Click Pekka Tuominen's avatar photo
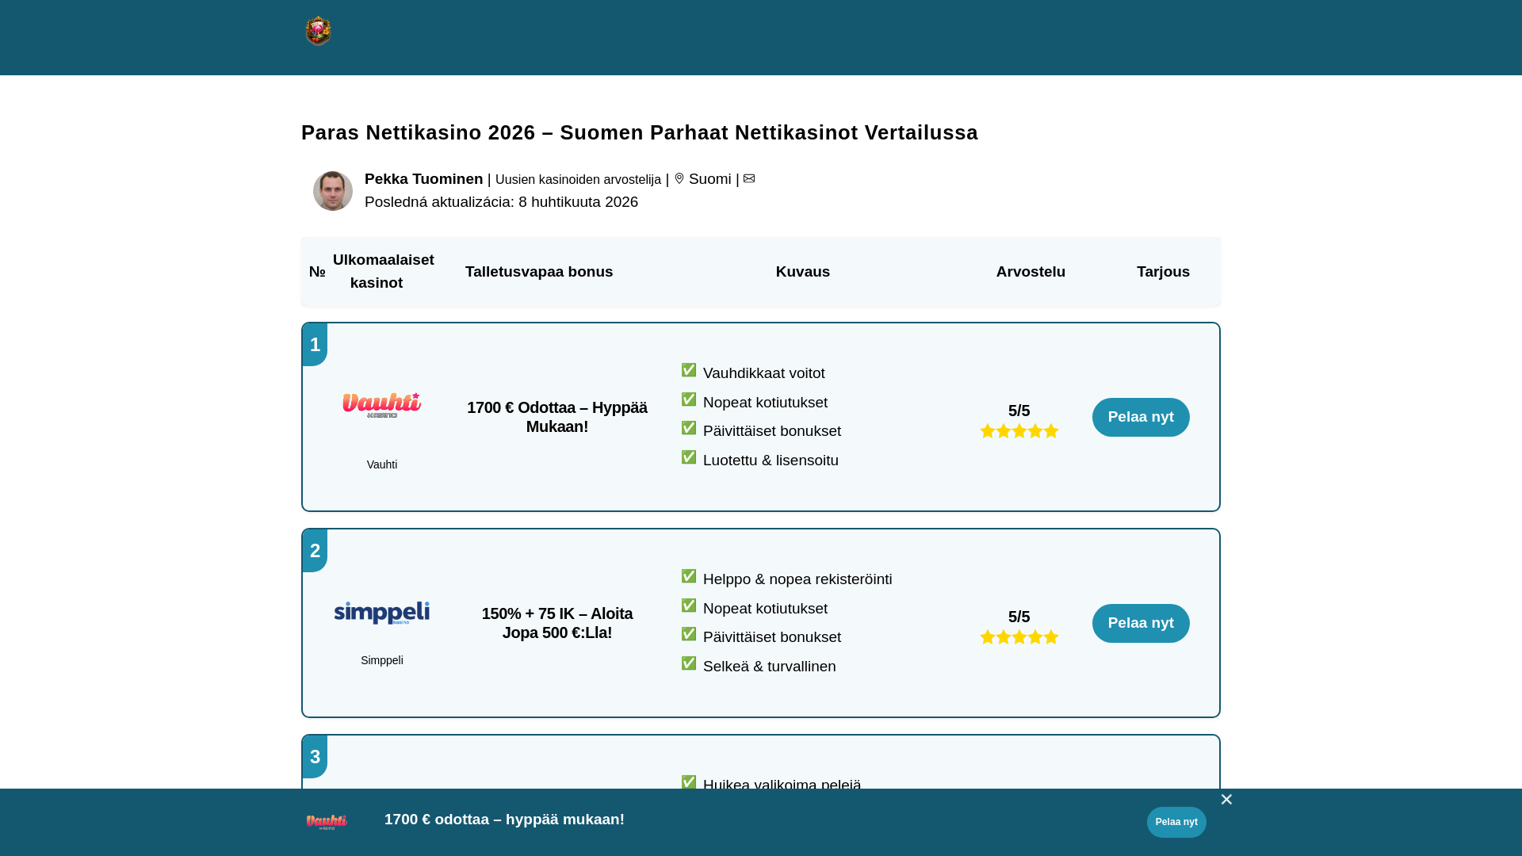The image size is (1522, 856). coord(333,191)
